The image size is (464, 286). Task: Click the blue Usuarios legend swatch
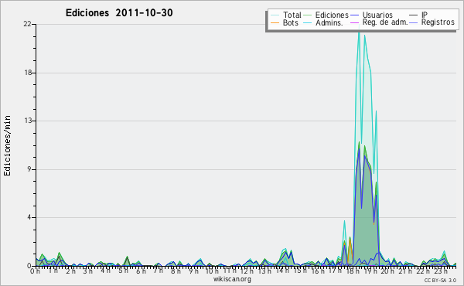(x=354, y=15)
